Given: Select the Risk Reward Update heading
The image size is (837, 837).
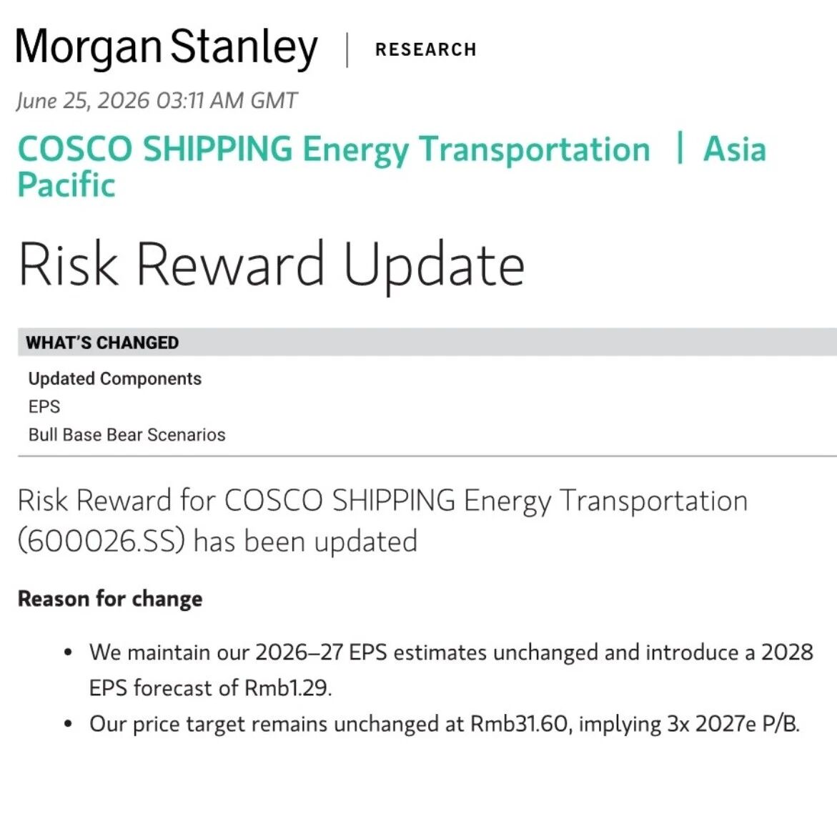Looking at the screenshot, I should (x=272, y=265).
